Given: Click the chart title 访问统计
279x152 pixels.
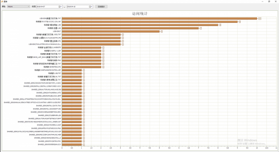Looking at the screenshot, I should 140,14.
